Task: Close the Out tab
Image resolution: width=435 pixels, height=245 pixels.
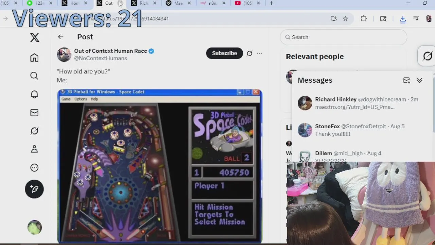Action: click(120, 3)
